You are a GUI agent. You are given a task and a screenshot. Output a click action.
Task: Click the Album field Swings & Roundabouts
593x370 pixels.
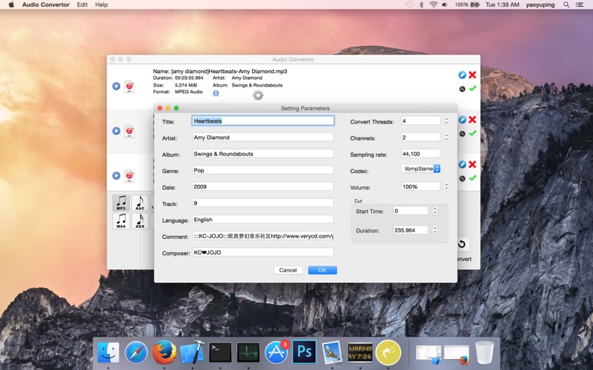263,154
